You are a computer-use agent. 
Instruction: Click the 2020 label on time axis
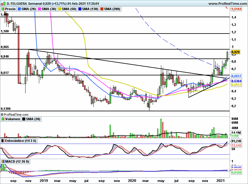tap(132, 181)
